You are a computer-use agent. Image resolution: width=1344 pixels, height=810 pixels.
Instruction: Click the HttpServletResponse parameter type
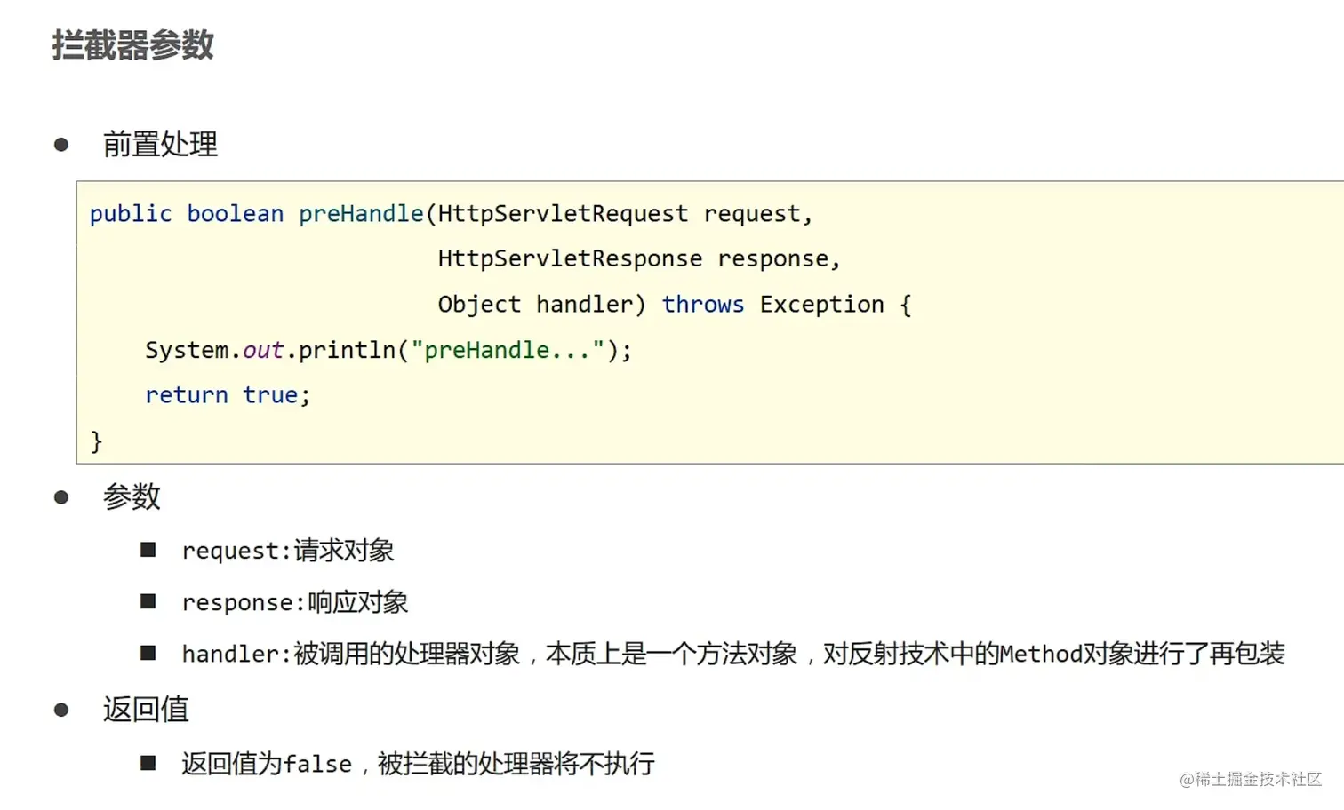[x=570, y=258]
